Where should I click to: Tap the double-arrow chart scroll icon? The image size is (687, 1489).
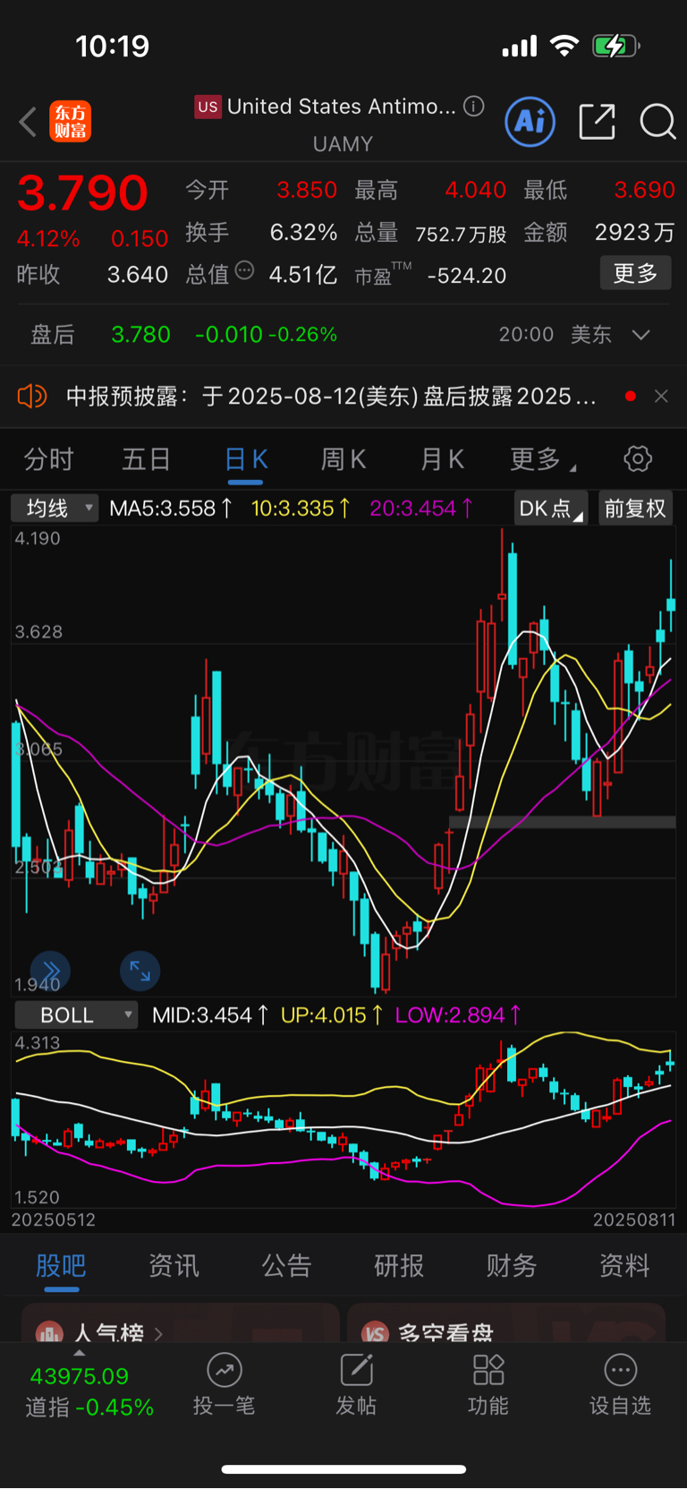coord(50,971)
